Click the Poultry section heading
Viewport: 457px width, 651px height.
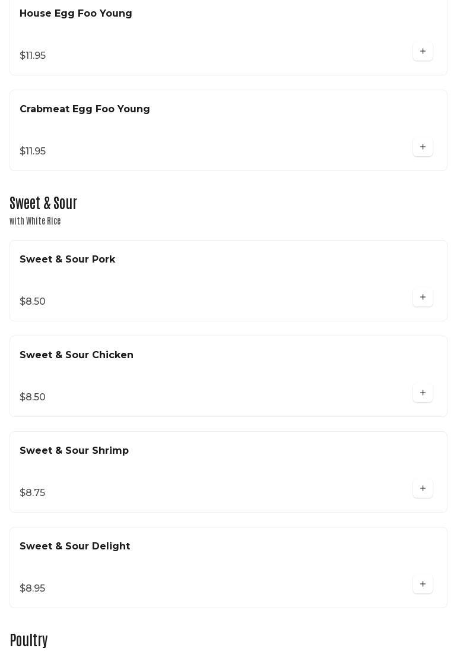[x=29, y=640]
